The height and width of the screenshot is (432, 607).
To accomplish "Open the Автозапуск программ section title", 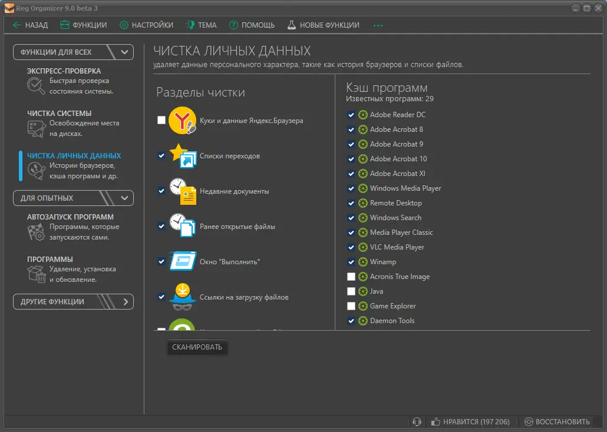I will 70,217.
